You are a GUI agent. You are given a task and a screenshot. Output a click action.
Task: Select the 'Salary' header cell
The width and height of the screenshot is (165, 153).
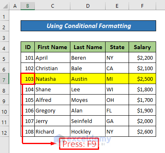[x=142, y=47]
